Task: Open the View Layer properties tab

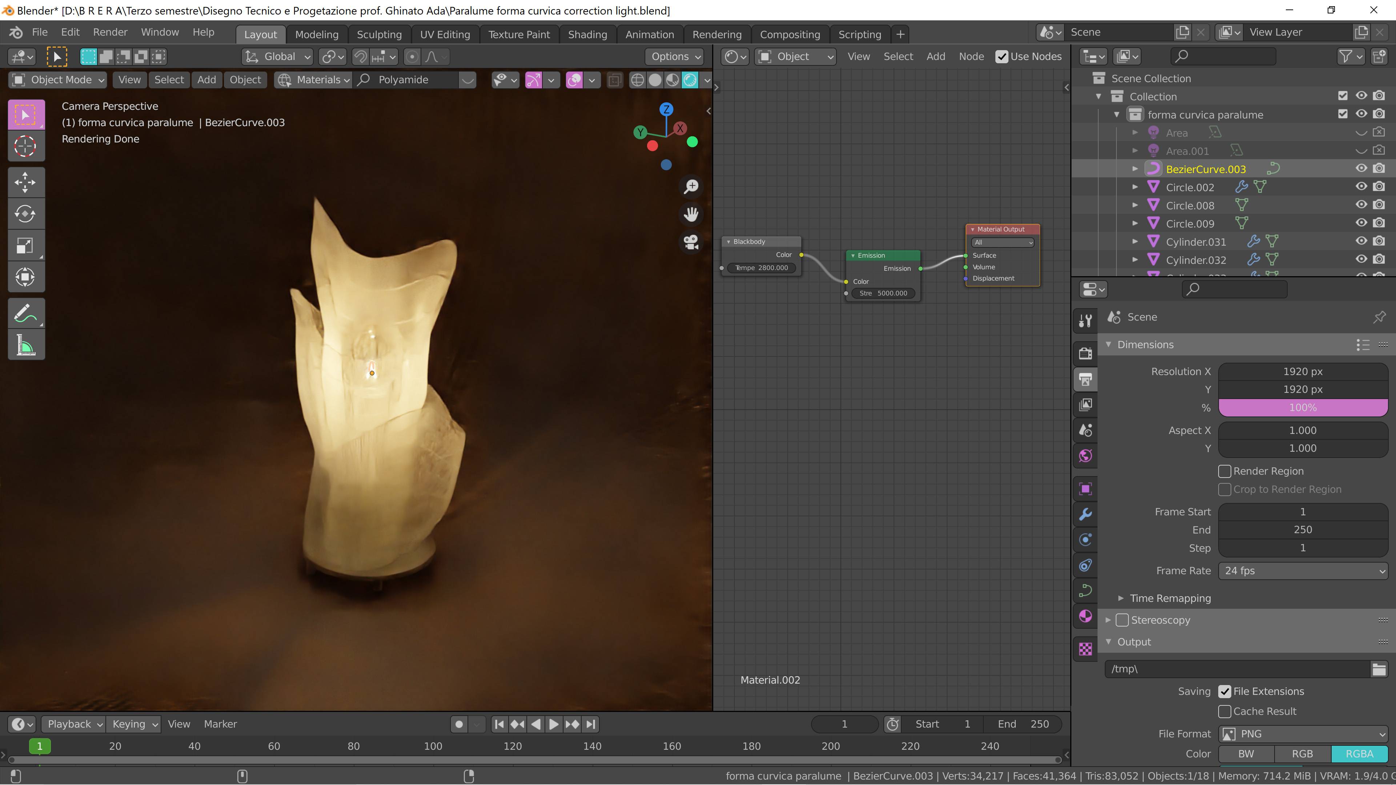Action: point(1085,405)
